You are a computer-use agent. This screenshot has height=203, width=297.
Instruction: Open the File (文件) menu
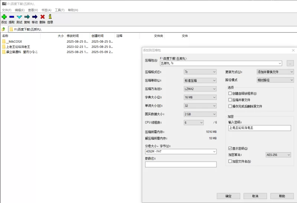tap(6, 10)
